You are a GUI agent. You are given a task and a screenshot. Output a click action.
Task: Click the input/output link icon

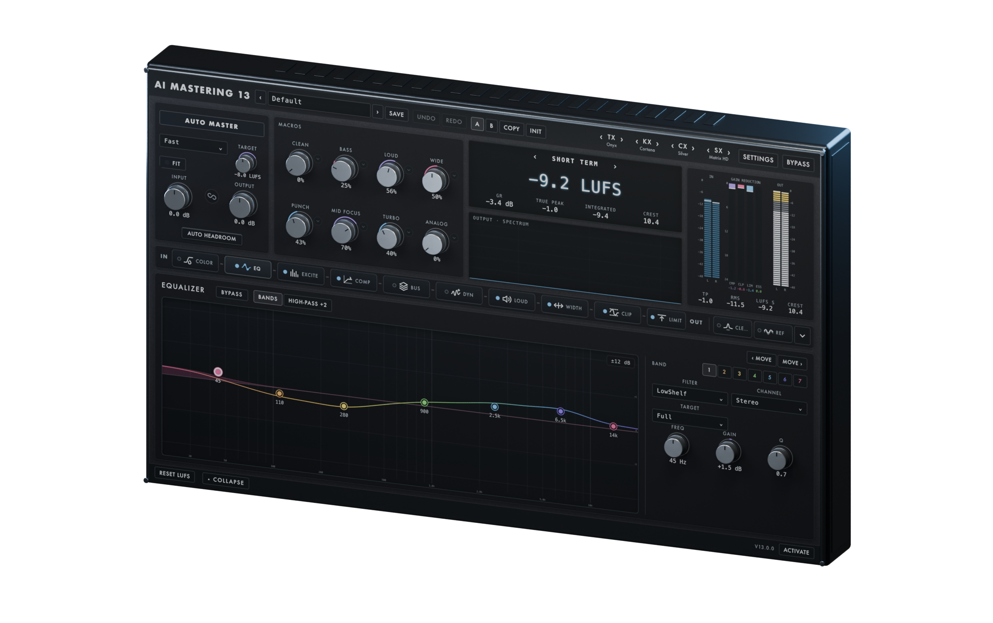(x=212, y=196)
